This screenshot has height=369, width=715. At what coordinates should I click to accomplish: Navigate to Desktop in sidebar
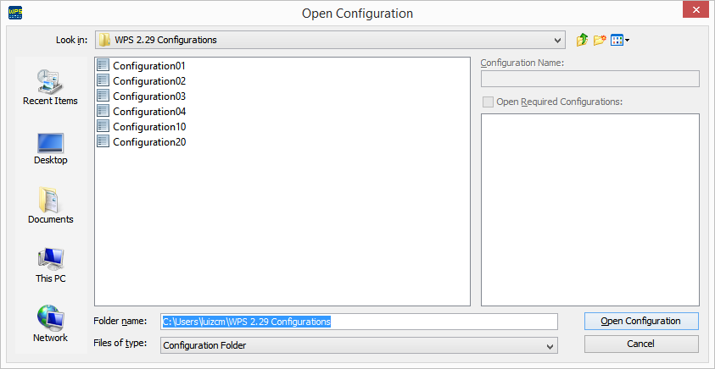(x=50, y=146)
